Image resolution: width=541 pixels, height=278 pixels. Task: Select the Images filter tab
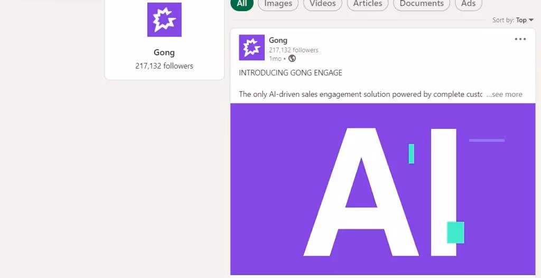(x=278, y=4)
